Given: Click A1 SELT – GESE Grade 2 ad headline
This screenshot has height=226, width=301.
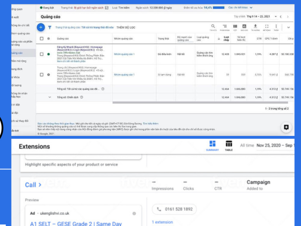Looking at the screenshot, I should point(76,224).
